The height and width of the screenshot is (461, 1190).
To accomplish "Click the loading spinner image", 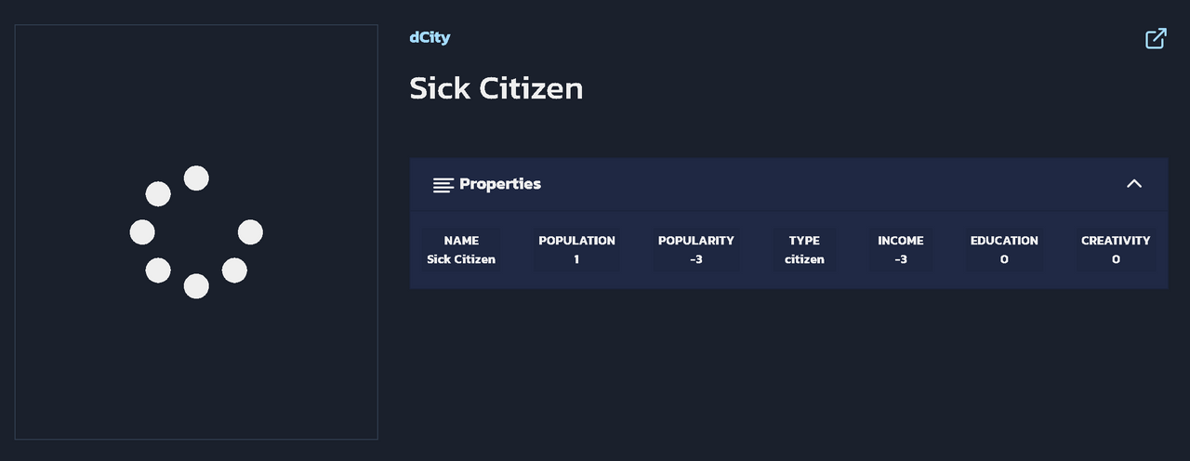I will point(196,232).
